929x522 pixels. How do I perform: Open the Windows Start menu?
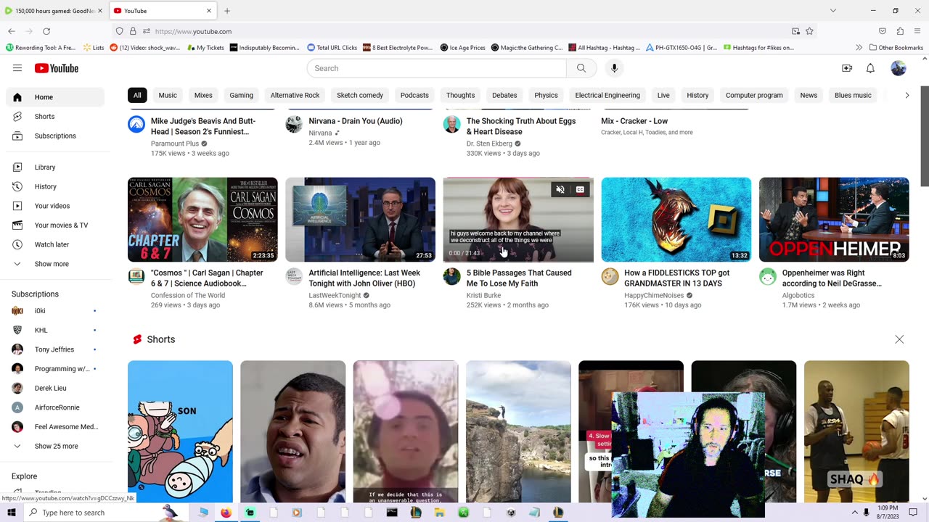[11, 513]
